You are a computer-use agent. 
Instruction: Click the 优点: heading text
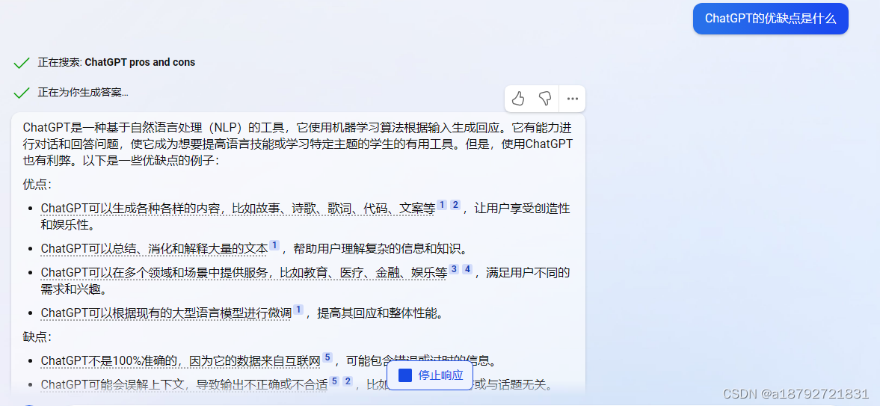tap(37, 184)
